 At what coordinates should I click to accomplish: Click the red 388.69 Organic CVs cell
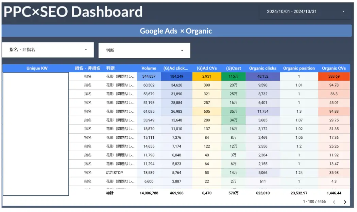(x=334, y=77)
